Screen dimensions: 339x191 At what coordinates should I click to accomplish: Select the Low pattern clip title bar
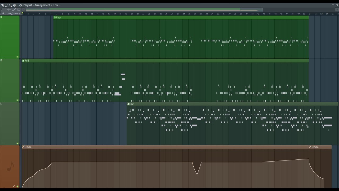[232, 104]
